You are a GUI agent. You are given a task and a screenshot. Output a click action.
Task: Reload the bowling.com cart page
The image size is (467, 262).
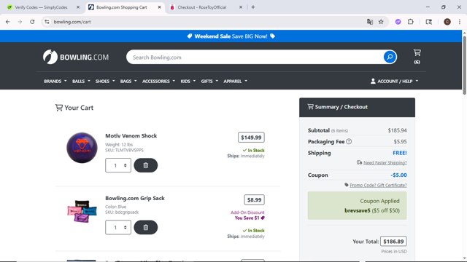point(32,22)
